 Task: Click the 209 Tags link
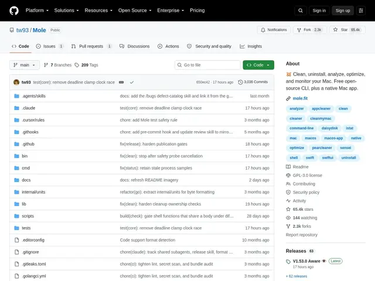pos(87,65)
